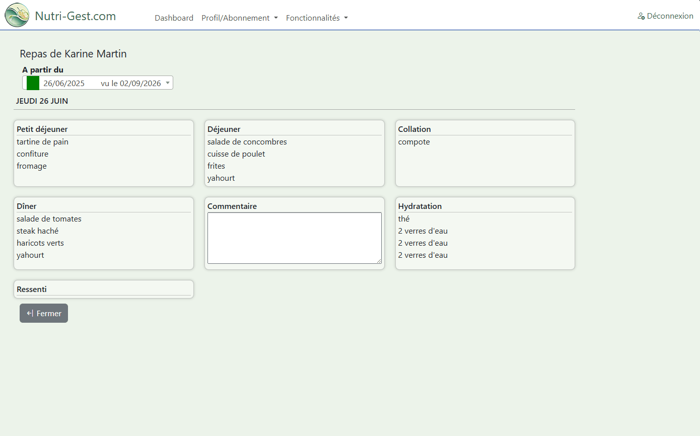Screen dimensions: 700x436
Task: Click the Nutri-Gest.com brand link
Action: (76, 16)
